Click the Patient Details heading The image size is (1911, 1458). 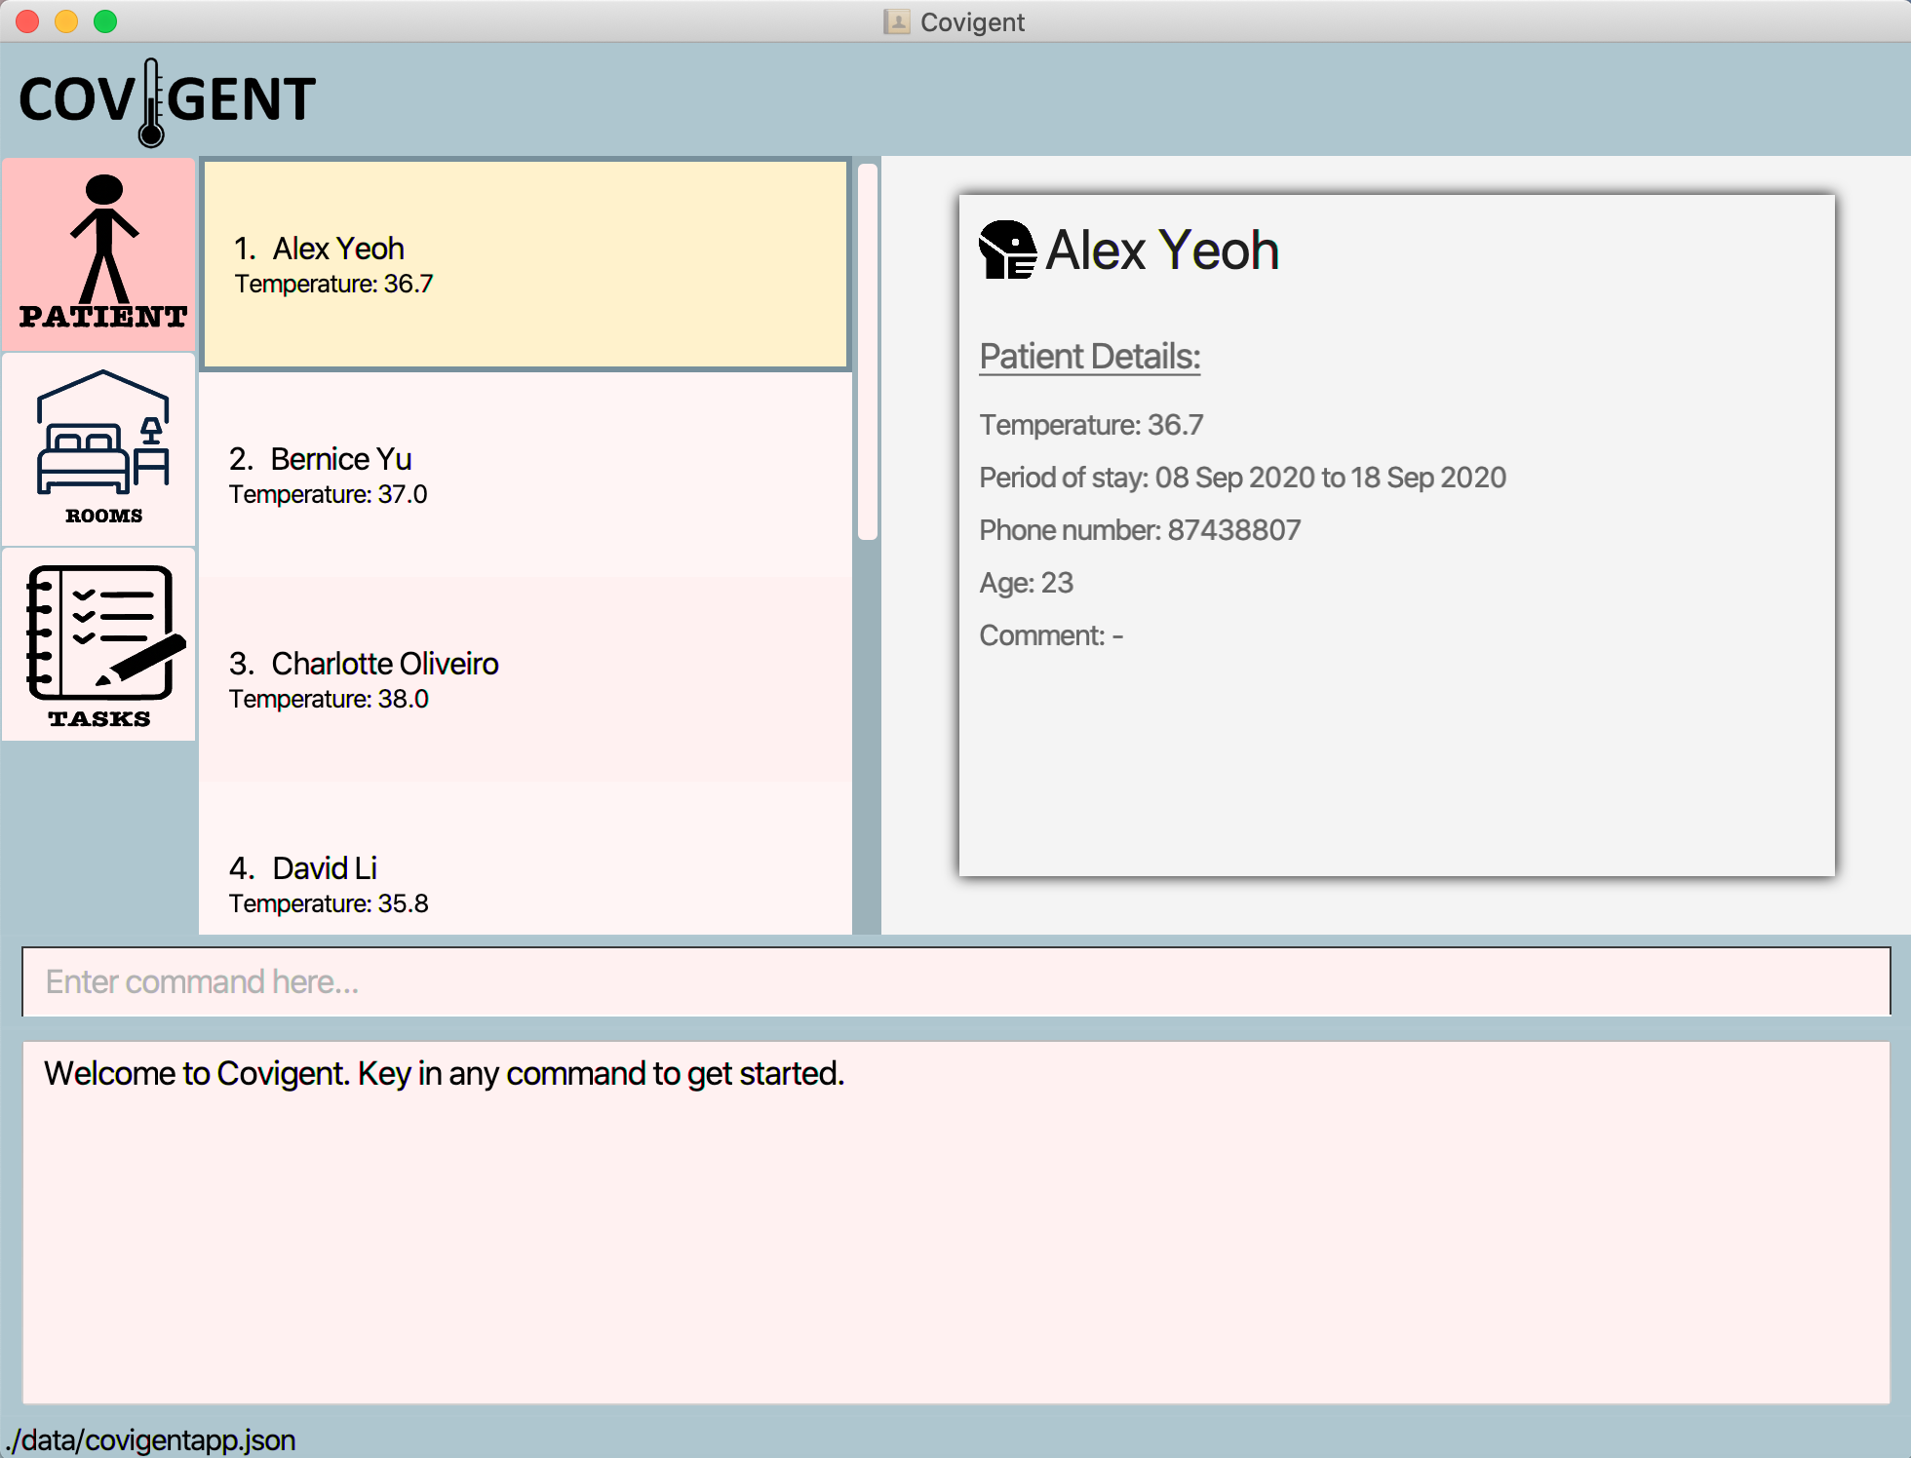tap(1089, 357)
